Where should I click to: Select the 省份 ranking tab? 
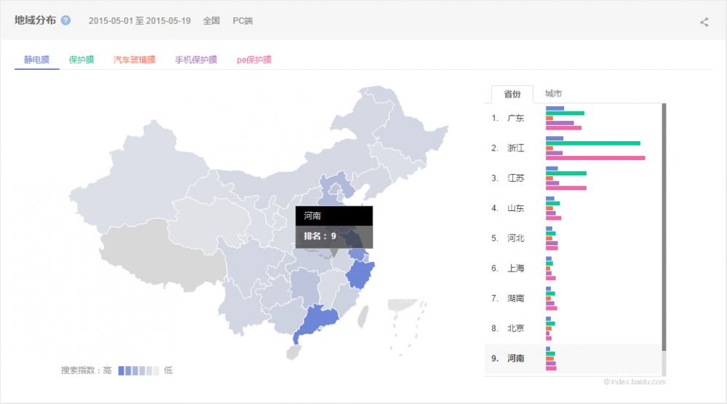tap(512, 94)
